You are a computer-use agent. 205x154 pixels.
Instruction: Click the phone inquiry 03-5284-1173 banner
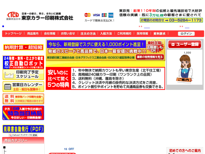(171, 20)
